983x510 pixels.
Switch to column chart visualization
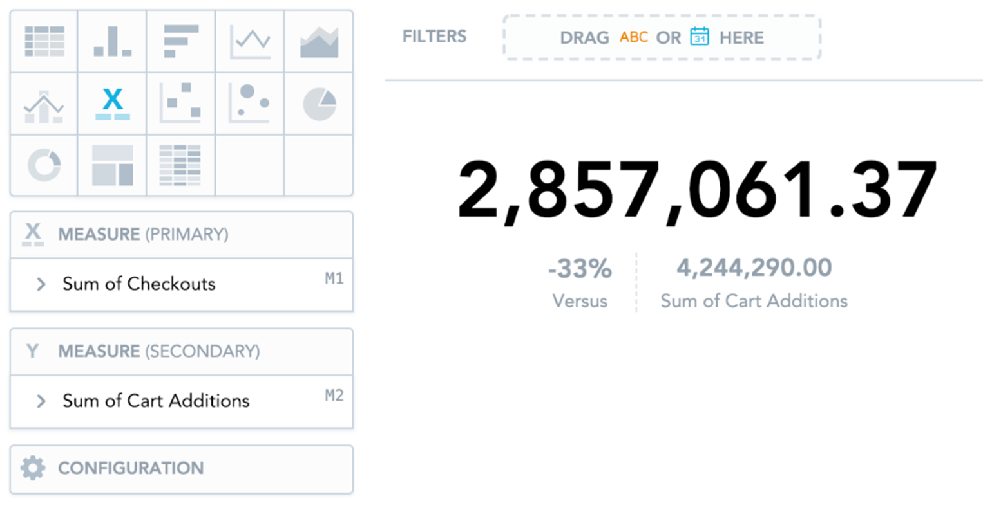pos(112,42)
